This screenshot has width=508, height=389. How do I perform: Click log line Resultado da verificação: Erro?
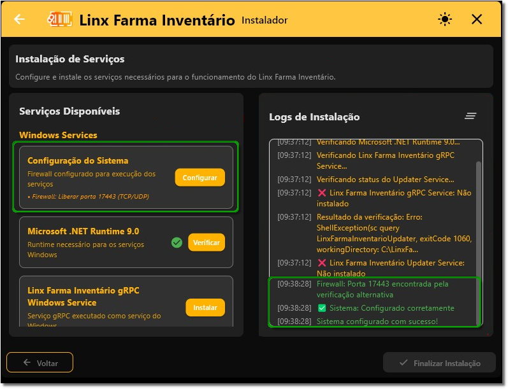[394, 233]
